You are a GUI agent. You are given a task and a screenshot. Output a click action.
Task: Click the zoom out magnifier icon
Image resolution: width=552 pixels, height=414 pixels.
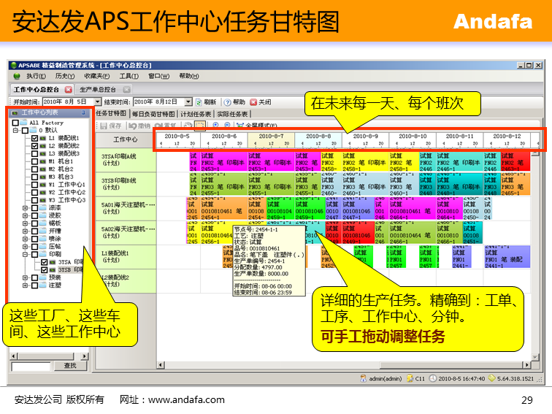tap(226, 126)
